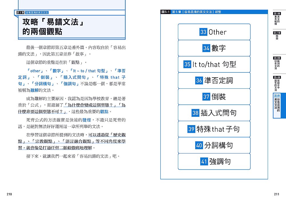
Task: Choose the 分詞構句 box
Action: click(x=214, y=145)
